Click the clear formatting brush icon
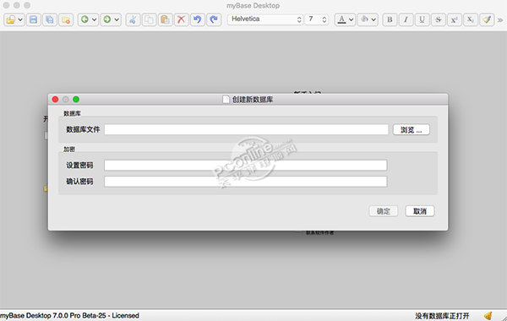 (x=487, y=19)
